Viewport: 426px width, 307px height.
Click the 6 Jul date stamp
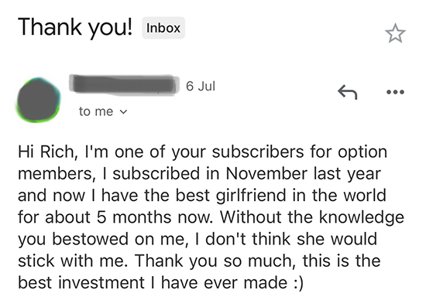click(201, 87)
